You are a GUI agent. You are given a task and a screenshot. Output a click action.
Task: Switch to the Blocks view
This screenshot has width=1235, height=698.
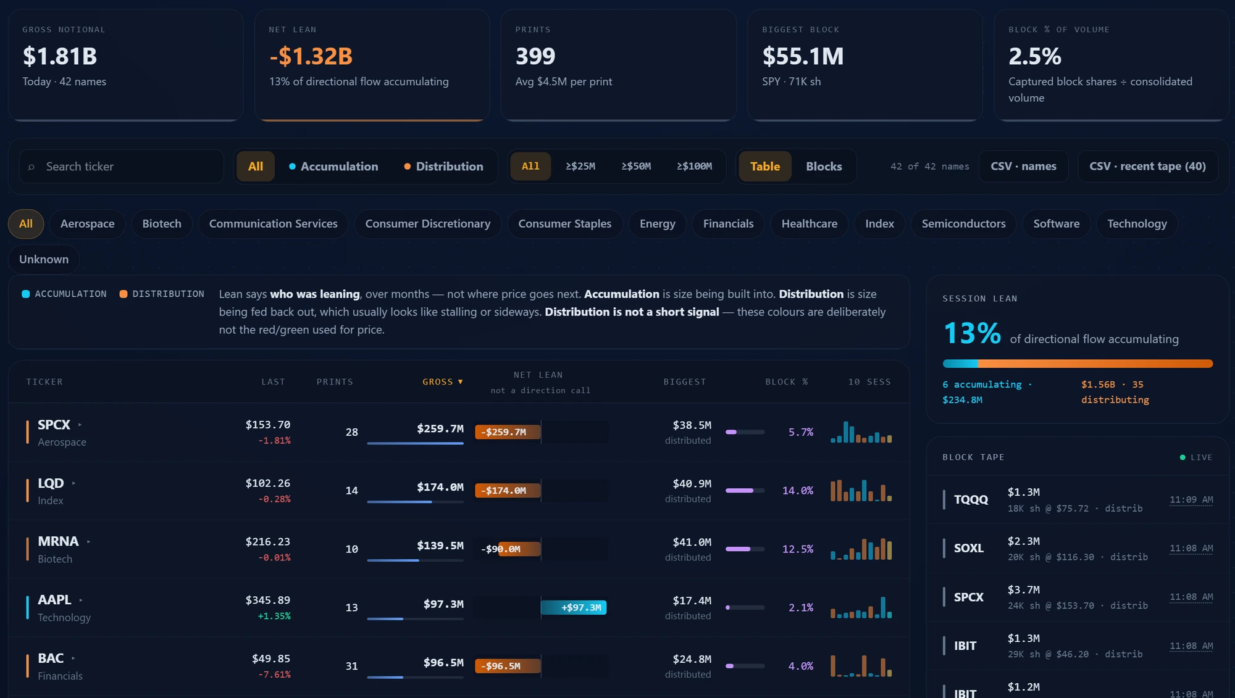click(x=824, y=167)
